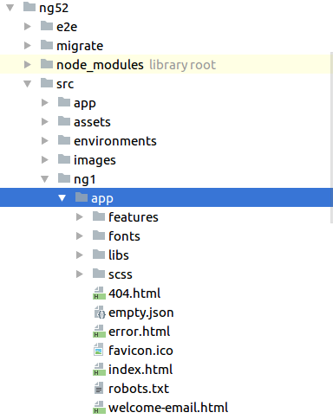Click the src folder icon
The width and height of the screenshot is (333, 419).
tap(47, 83)
